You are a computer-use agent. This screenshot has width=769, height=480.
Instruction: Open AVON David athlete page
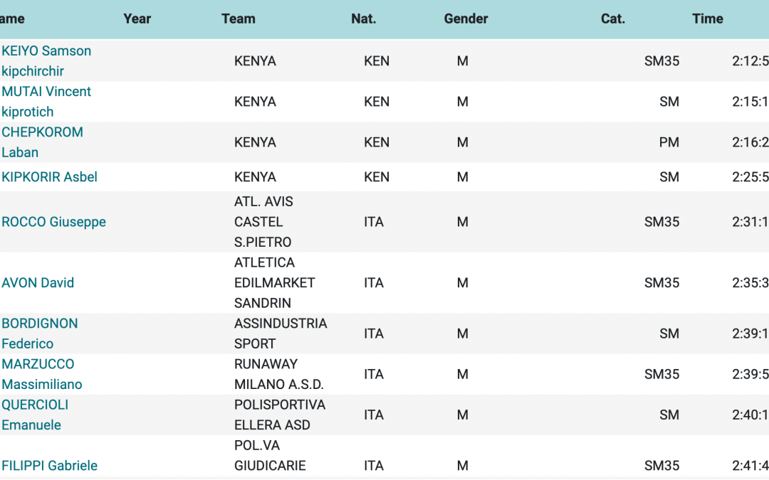(38, 282)
